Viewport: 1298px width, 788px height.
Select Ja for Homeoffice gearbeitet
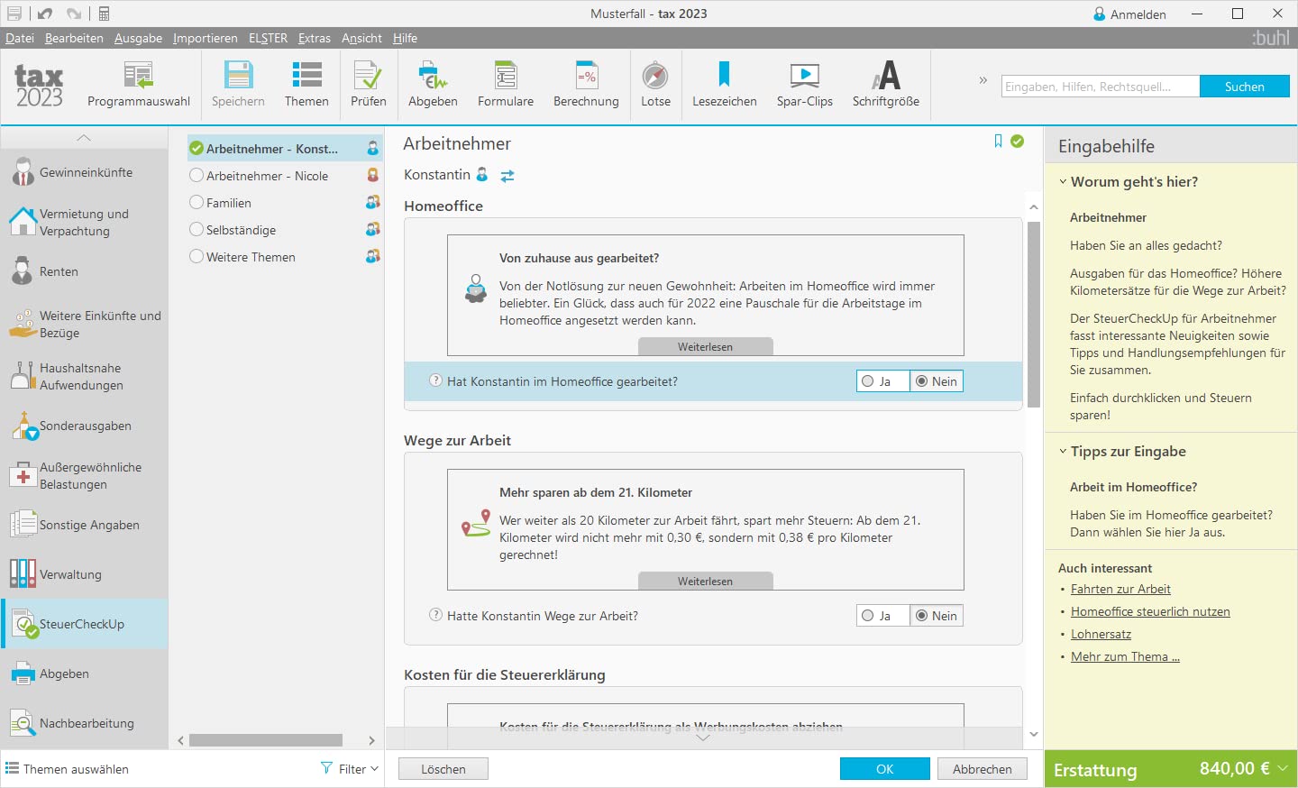pyautogui.click(x=882, y=381)
